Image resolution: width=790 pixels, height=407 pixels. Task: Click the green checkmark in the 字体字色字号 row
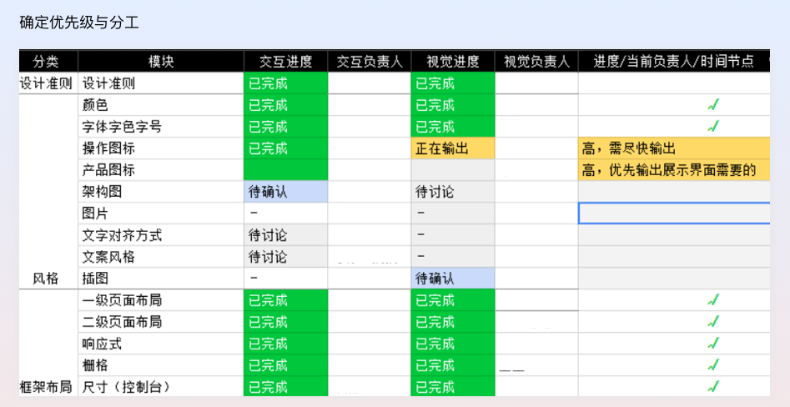[x=713, y=127]
